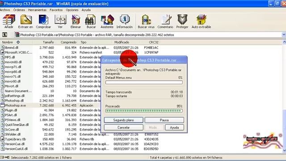Image resolution: width=286 pixels, height=161 pixels.
Task: Click the TypeLibrary.tlb file icon
Action: coord(2,139)
